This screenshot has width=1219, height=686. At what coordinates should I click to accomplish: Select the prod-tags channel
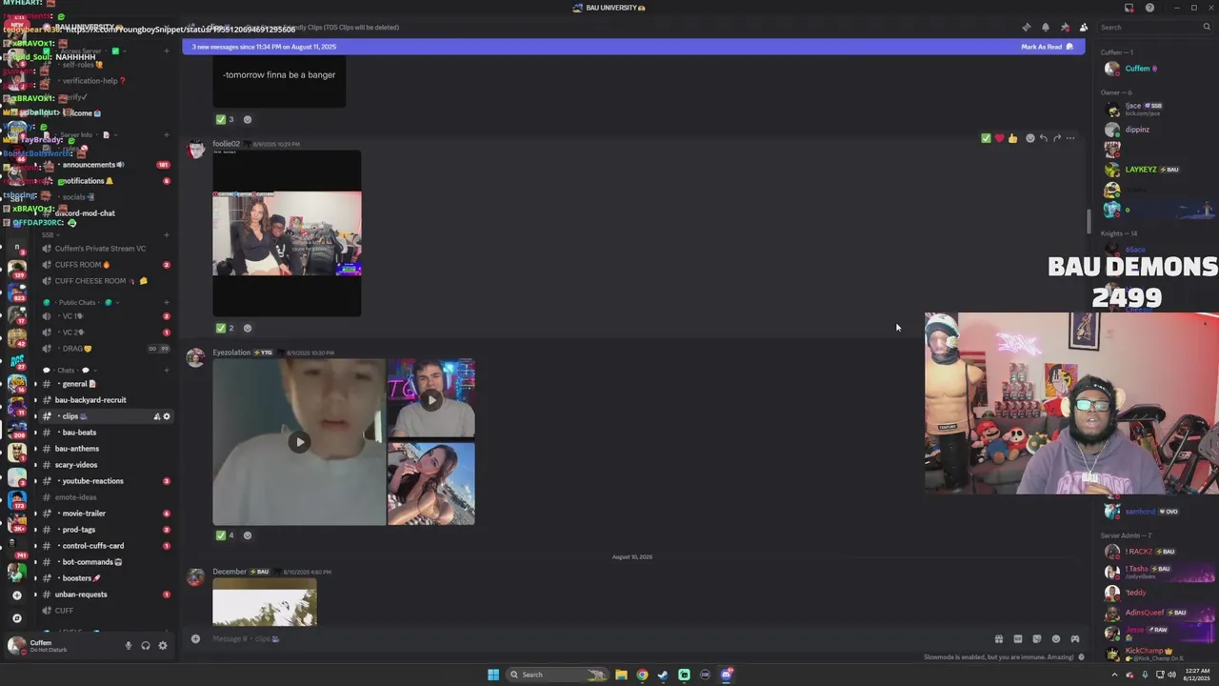point(105,530)
